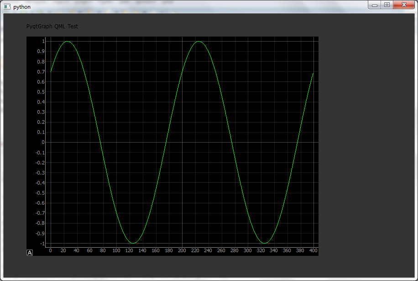Viewport: 418px width, 281px height.
Task: Click the python window icon in title bar
Action: (7, 7)
